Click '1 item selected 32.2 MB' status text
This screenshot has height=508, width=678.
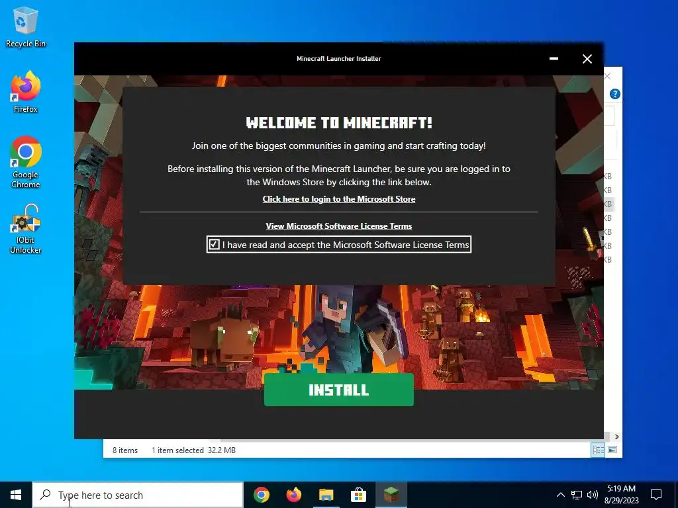[193, 450]
